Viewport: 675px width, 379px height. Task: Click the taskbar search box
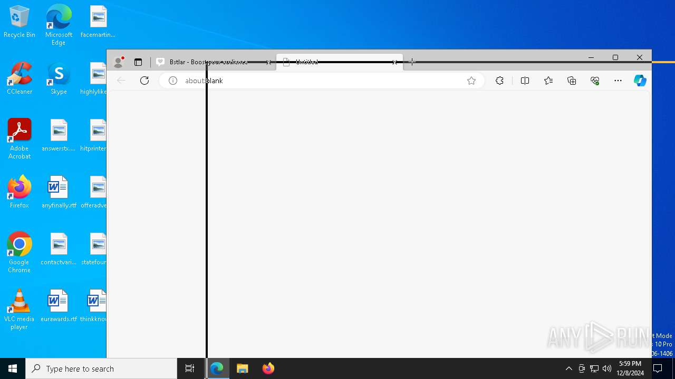[101, 368]
